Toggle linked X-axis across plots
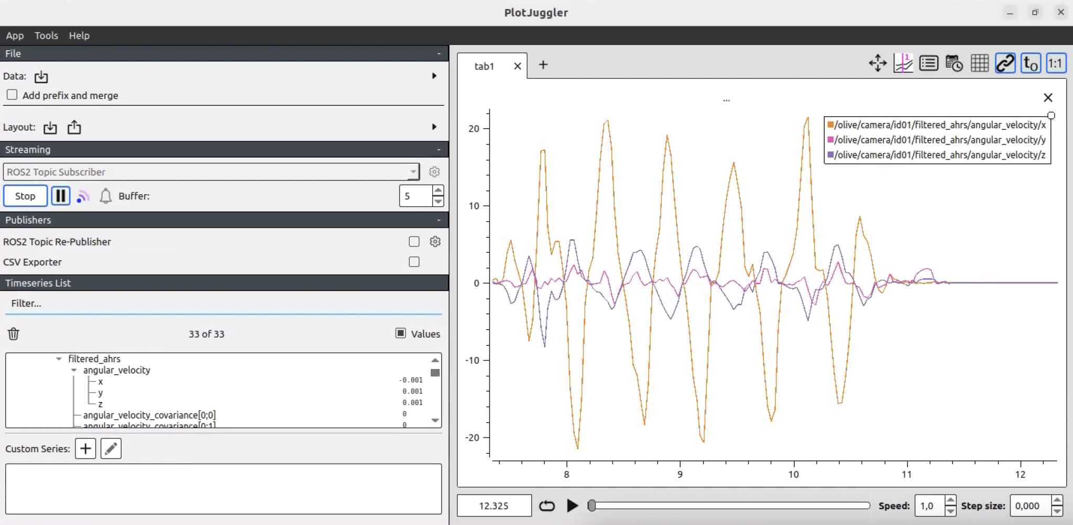Viewport: 1073px width, 525px height. [x=1005, y=63]
